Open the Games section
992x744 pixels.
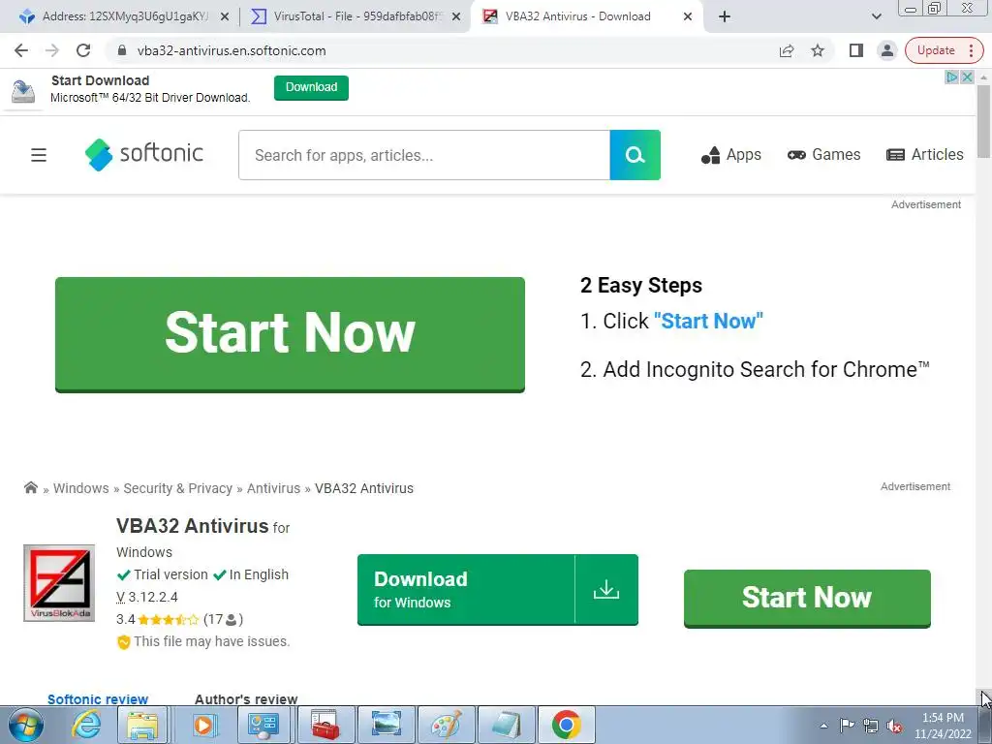coord(823,155)
